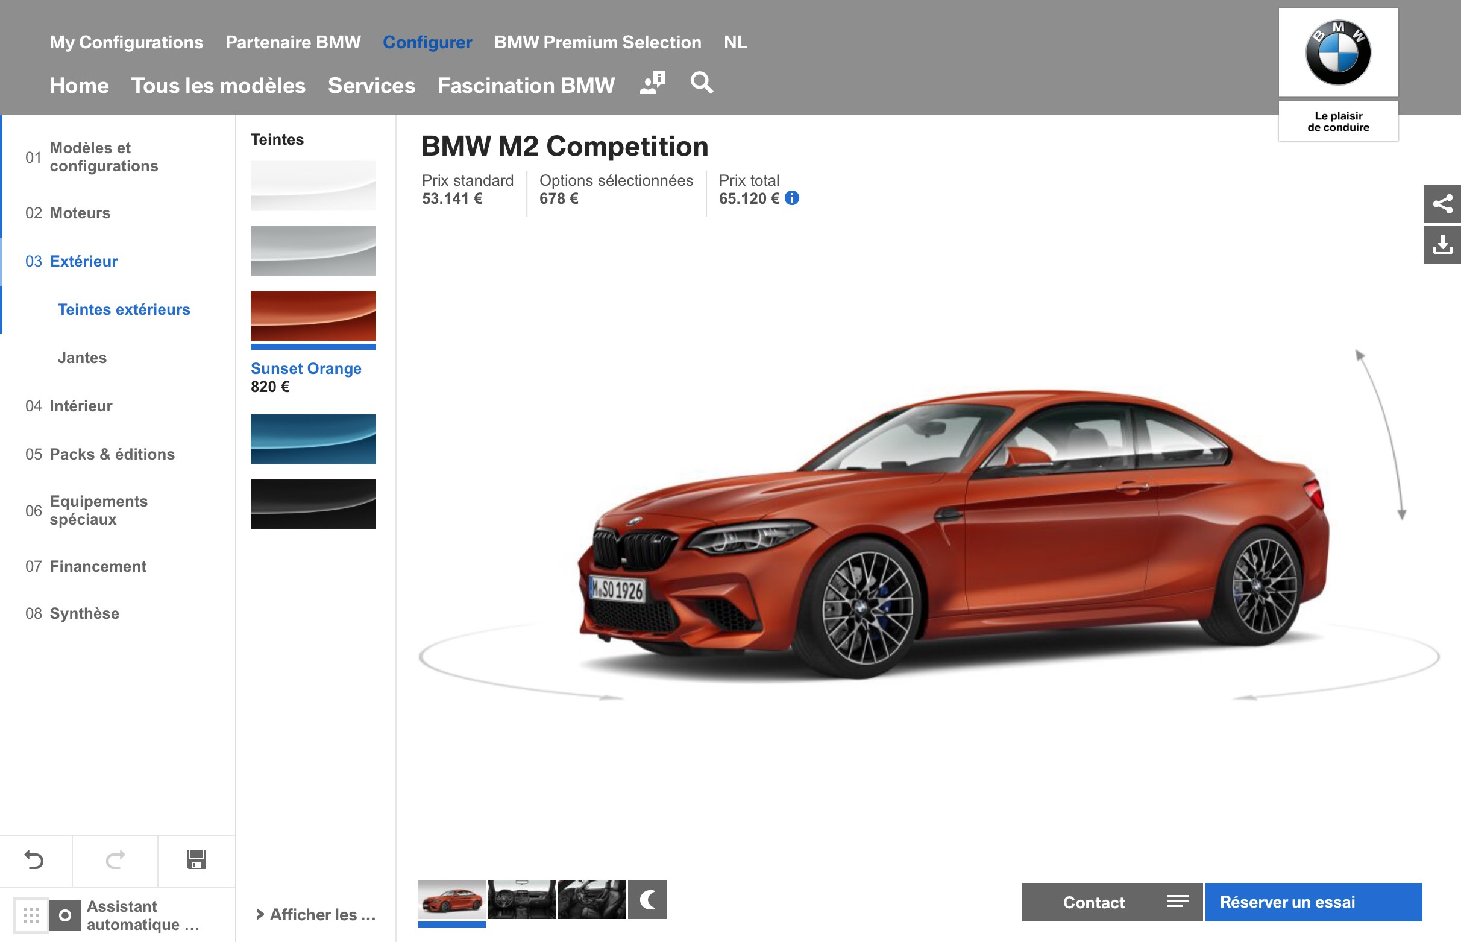Image resolution: width=1461 pixels, height=942 pixels.
Task: Open the Jantes submenu item
Action: point(82,358)
